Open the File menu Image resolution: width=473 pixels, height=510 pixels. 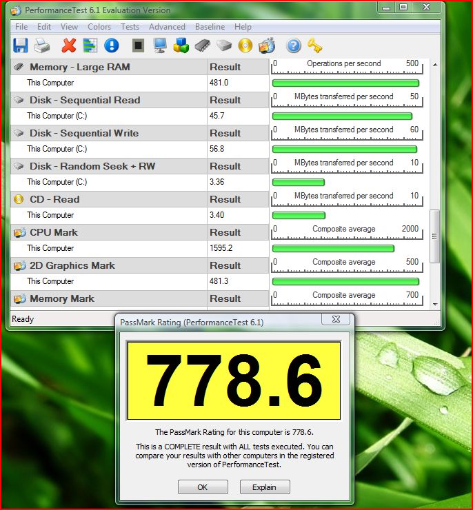tap(21, 27)
